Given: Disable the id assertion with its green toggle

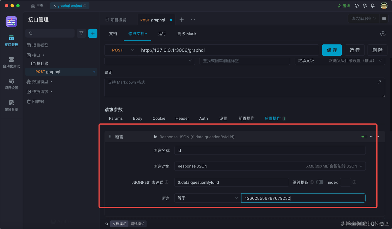Looking at the screenshot, I should coord(364,137).
